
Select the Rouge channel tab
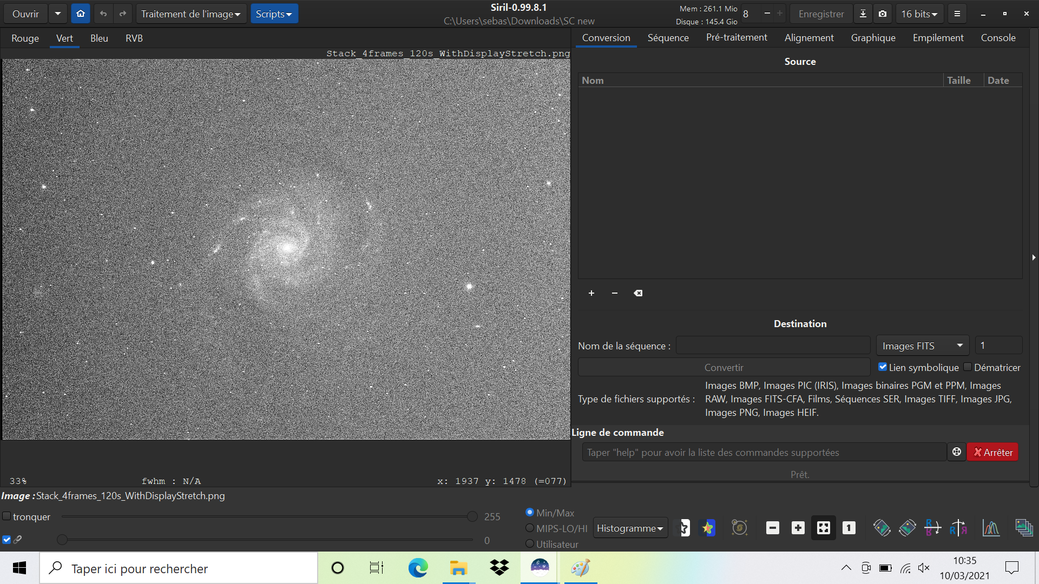click(x=25, y=38)
